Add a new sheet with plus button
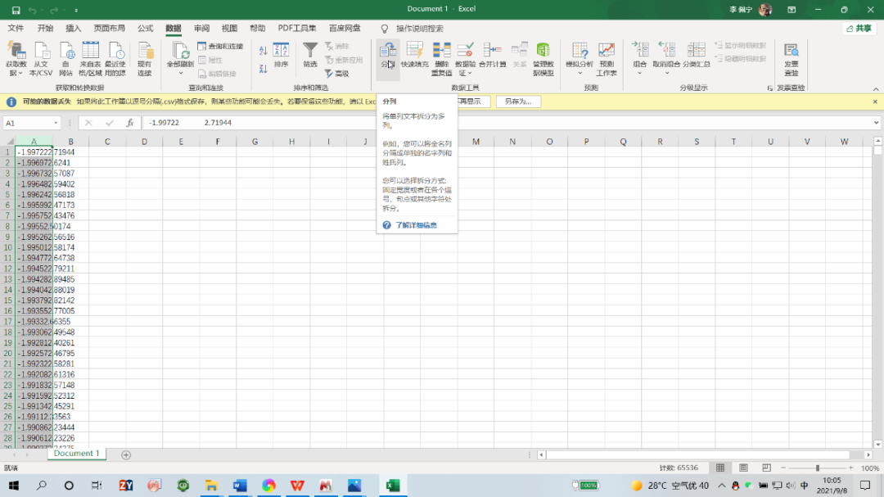 126,454
